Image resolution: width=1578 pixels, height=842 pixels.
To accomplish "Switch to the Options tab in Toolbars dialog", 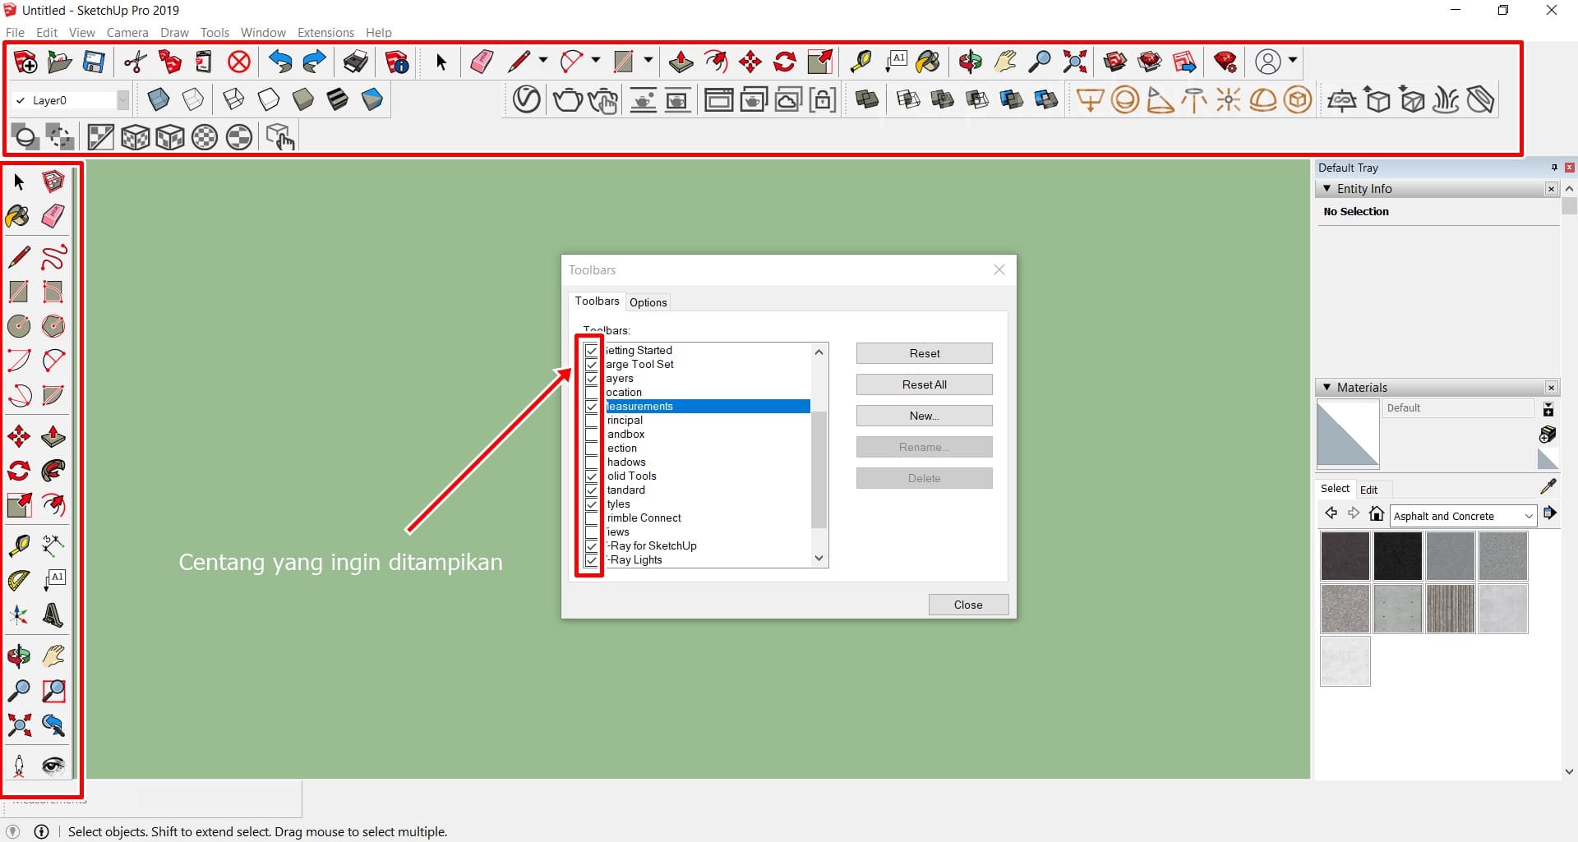I will point(648,302).
